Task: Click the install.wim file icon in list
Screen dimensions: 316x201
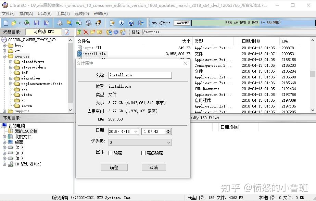Action: click(x=80, y=54)
